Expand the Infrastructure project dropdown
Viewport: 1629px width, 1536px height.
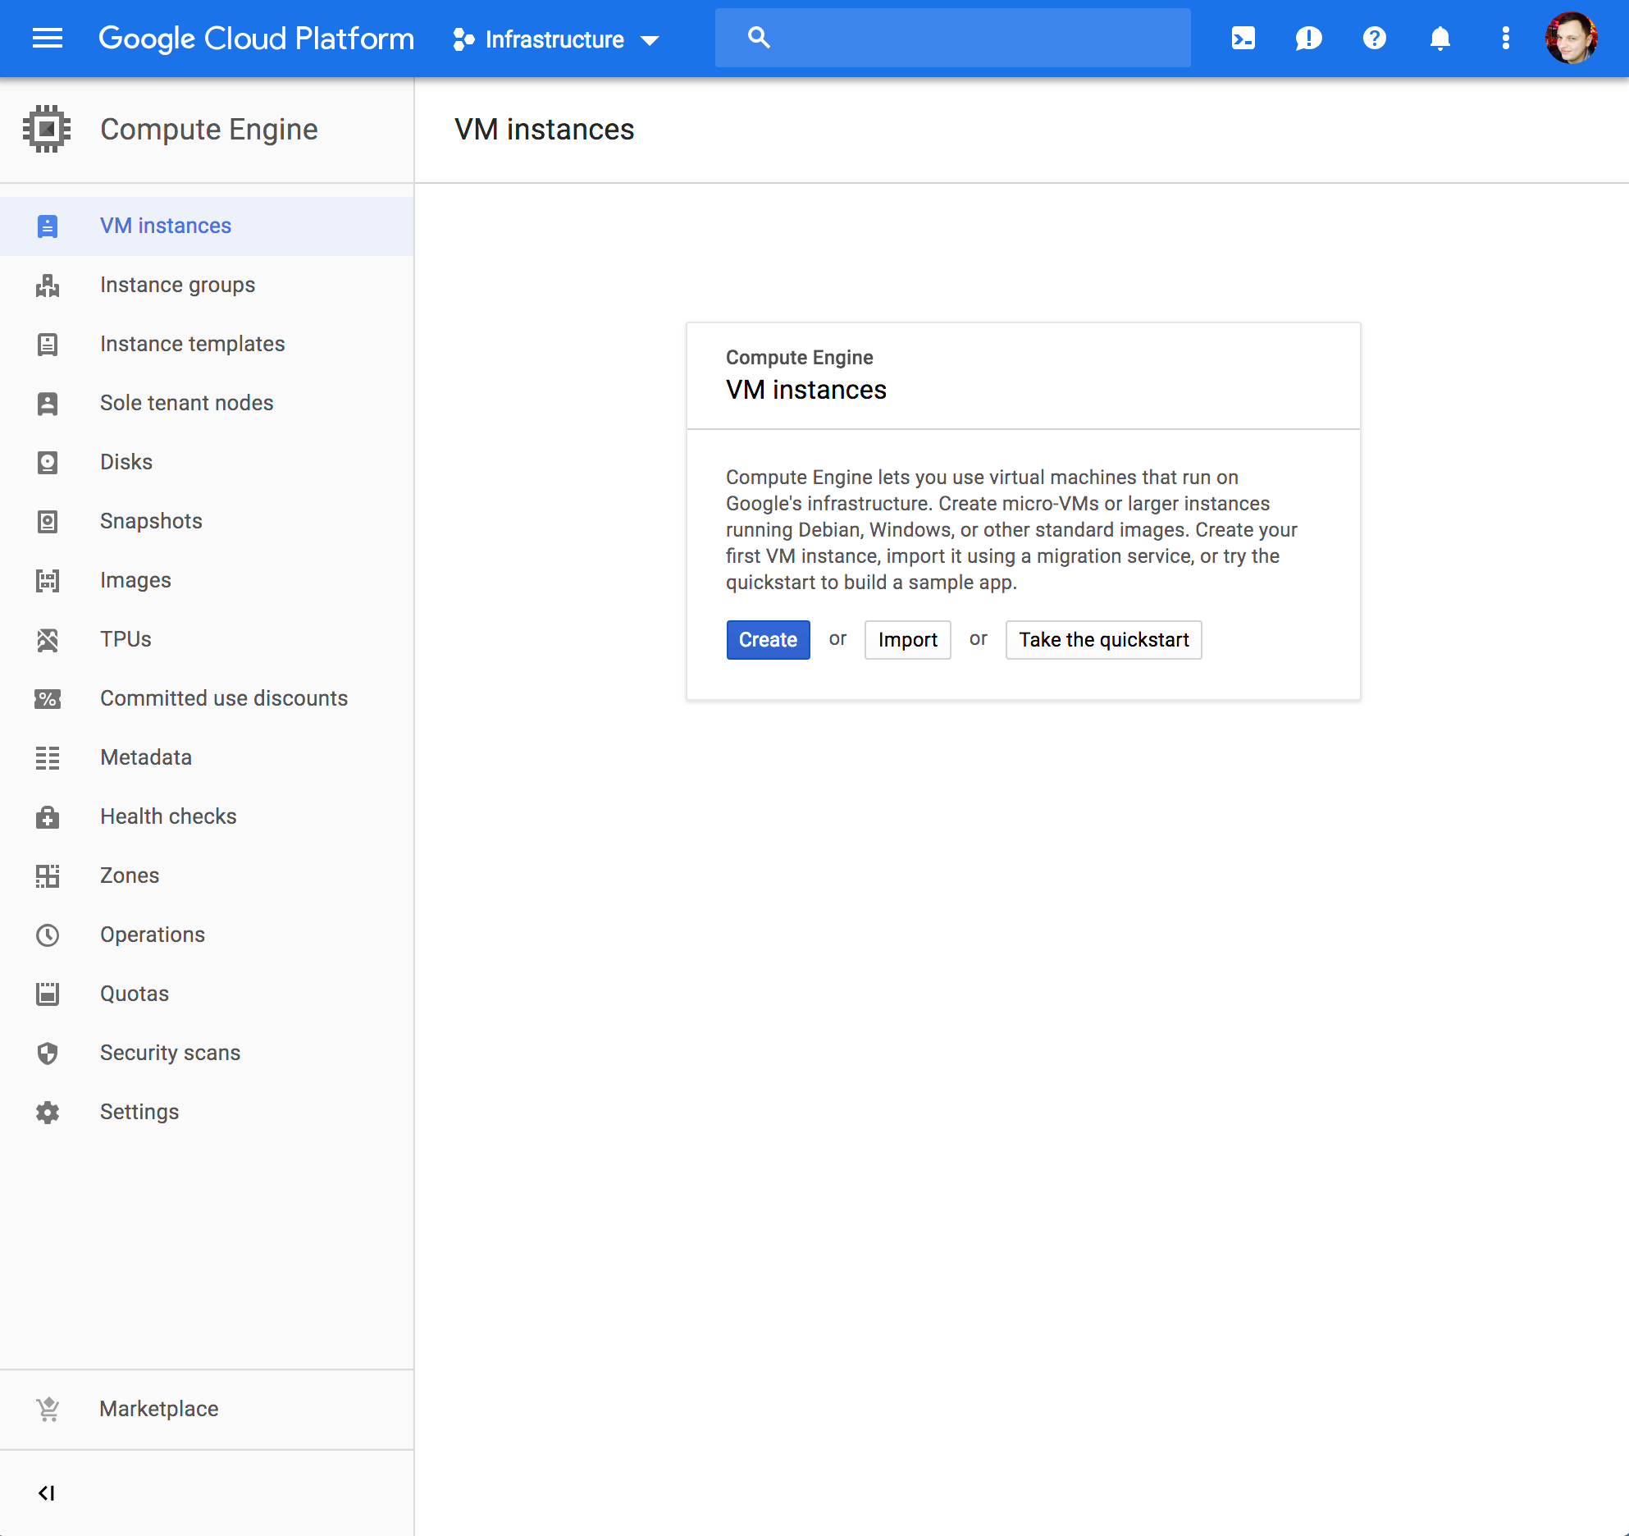pyautogui.click(x=556, y=39)
